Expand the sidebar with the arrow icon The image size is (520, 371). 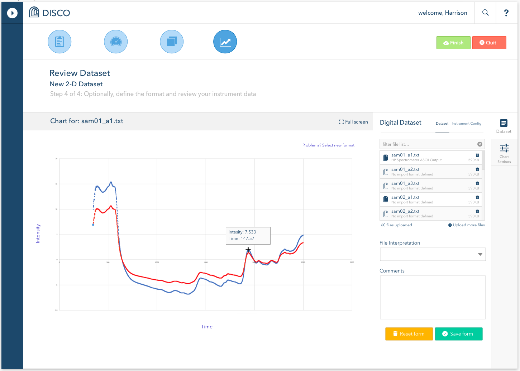coord(12,13)
